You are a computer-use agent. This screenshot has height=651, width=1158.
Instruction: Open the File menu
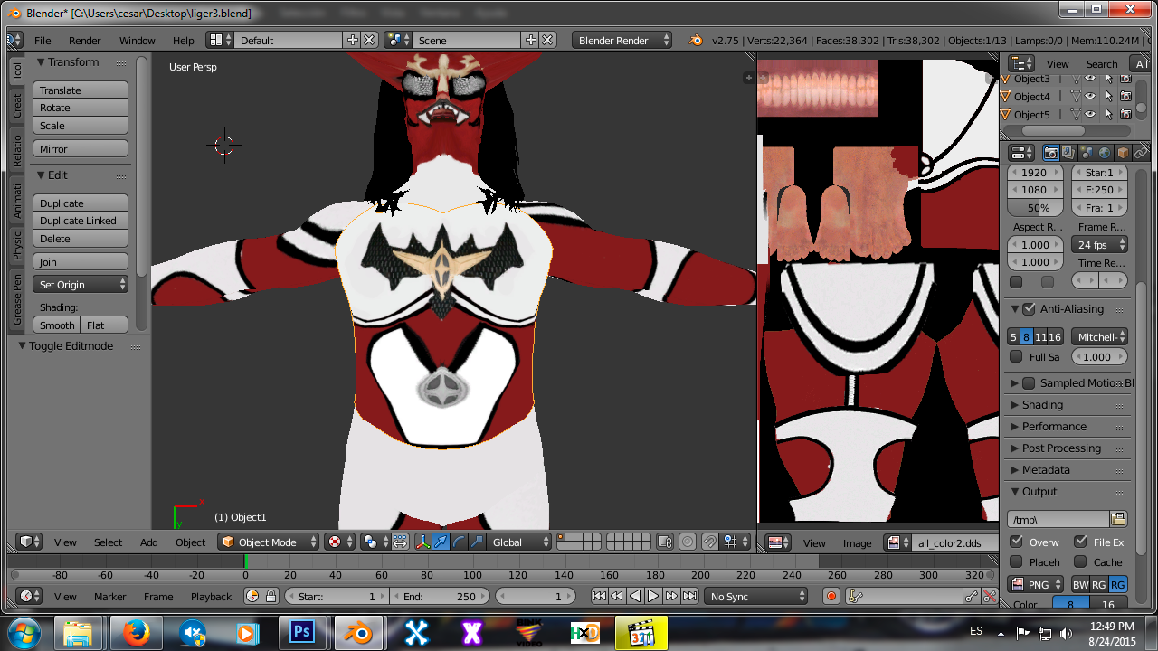point(43,40)
